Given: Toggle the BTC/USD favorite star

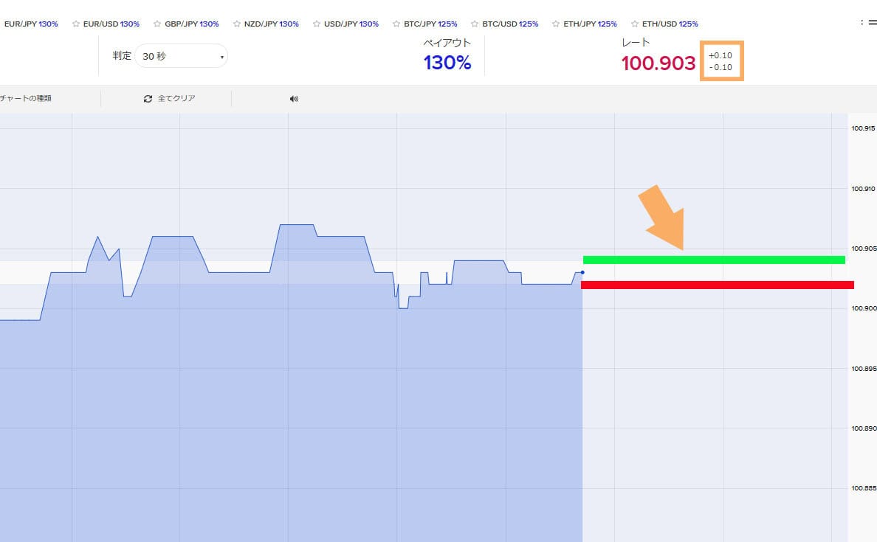Looking at the screenshot, I should [x=475, y=24].
